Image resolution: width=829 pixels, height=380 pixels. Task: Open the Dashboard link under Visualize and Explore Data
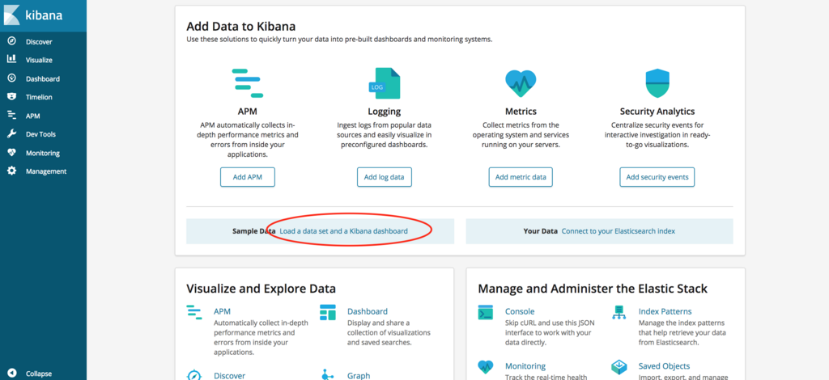coord(368,311)
